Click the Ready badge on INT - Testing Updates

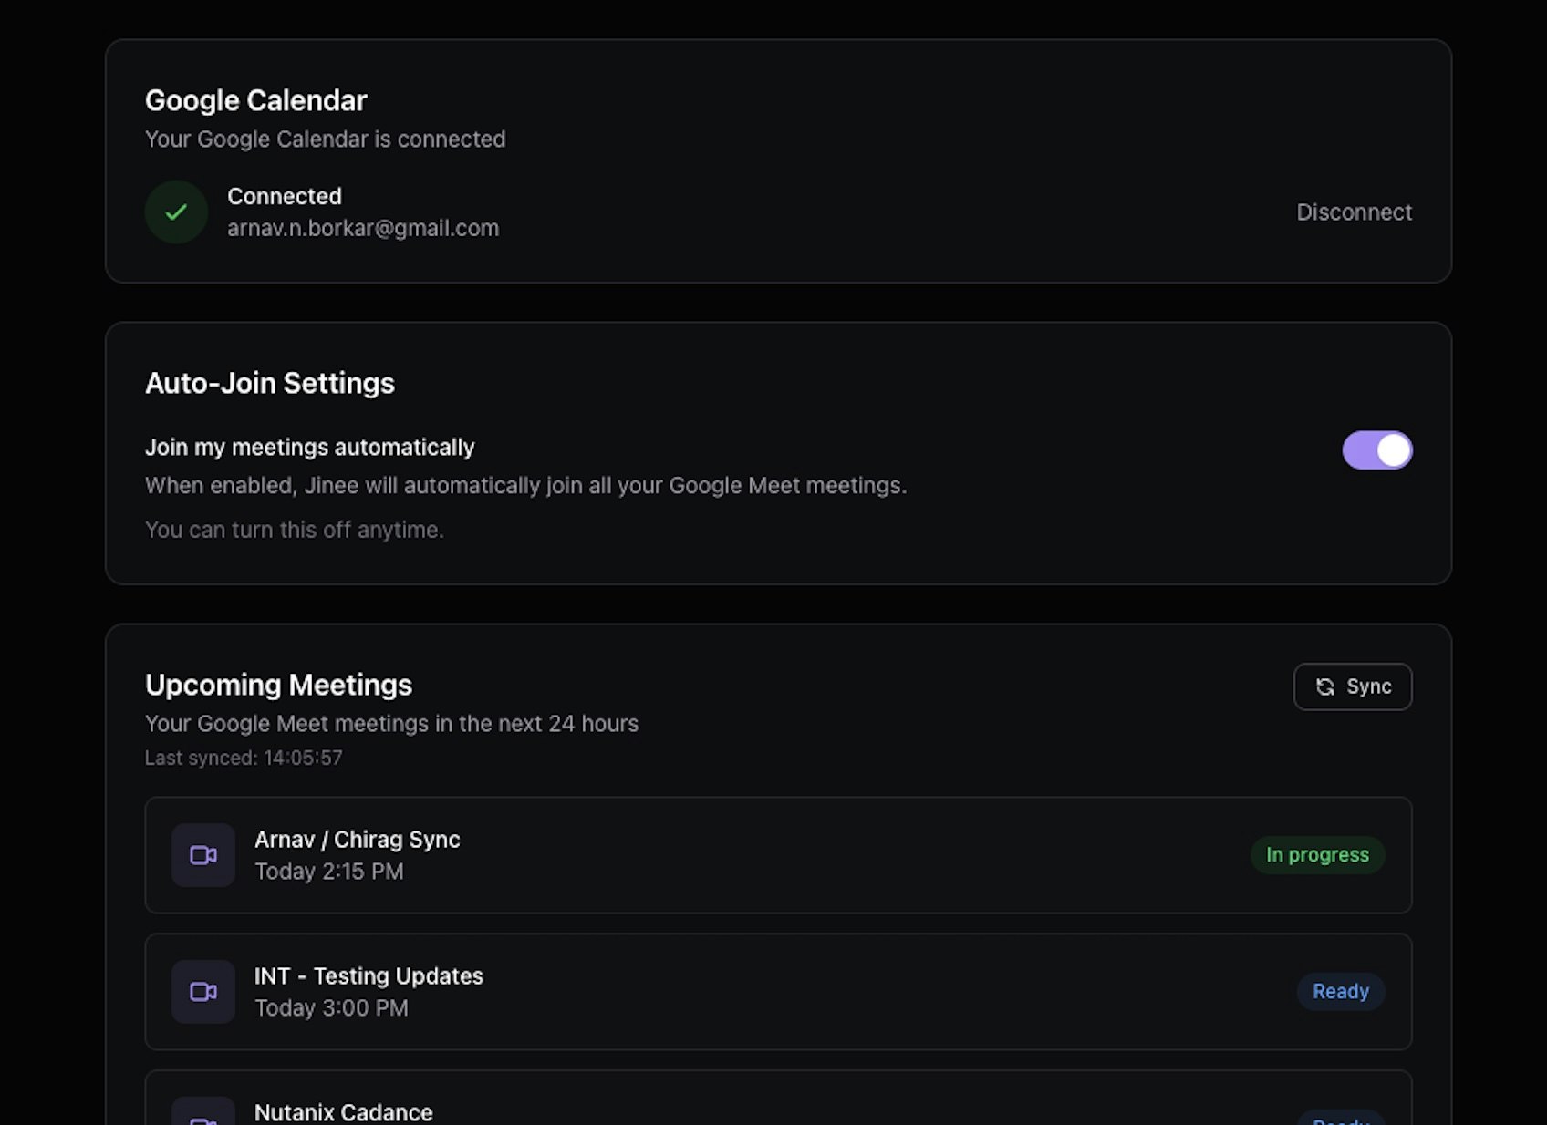[x=1340, y=991]
